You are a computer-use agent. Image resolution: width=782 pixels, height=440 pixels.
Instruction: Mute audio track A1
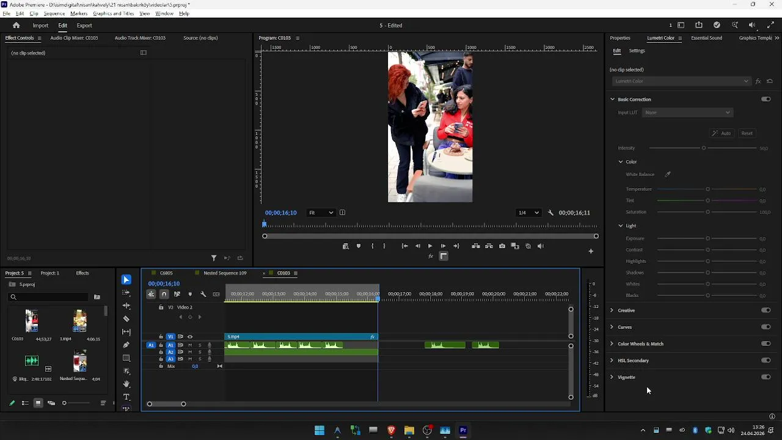(190, 345)
